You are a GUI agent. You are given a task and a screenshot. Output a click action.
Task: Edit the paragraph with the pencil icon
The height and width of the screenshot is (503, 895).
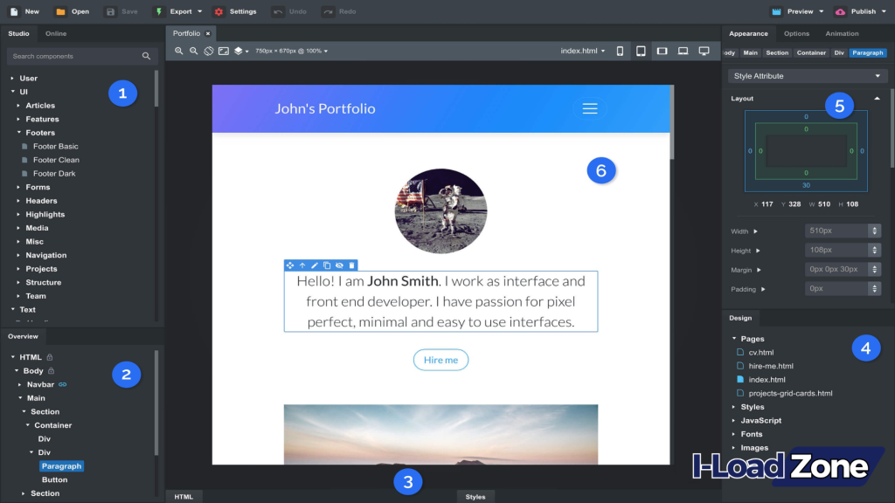tap(315, 265)
